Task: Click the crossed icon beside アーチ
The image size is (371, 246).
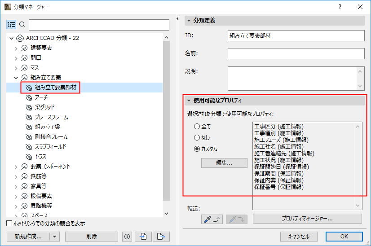Action: pos(29,97)
